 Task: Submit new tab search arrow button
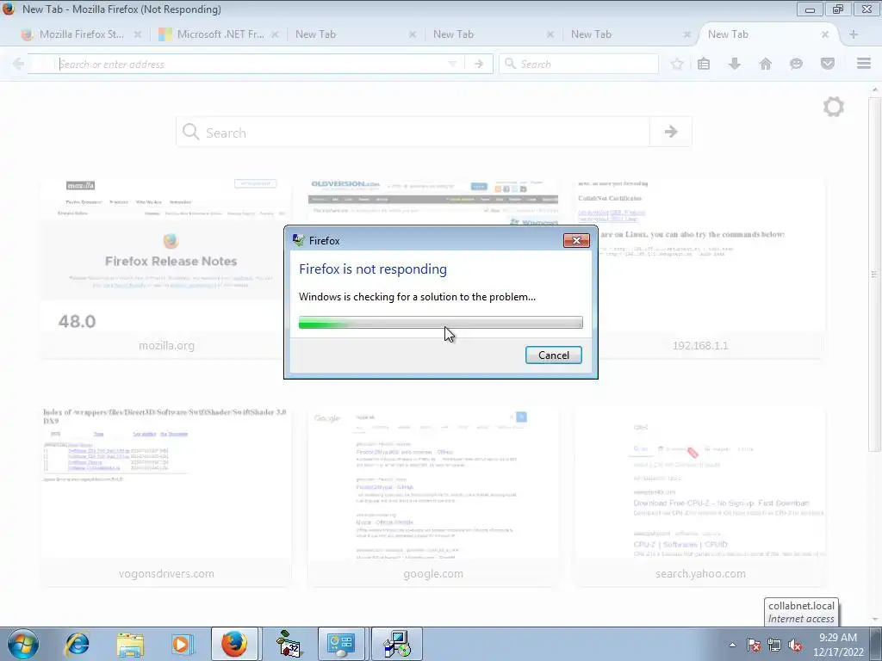[x=670, y=132]
